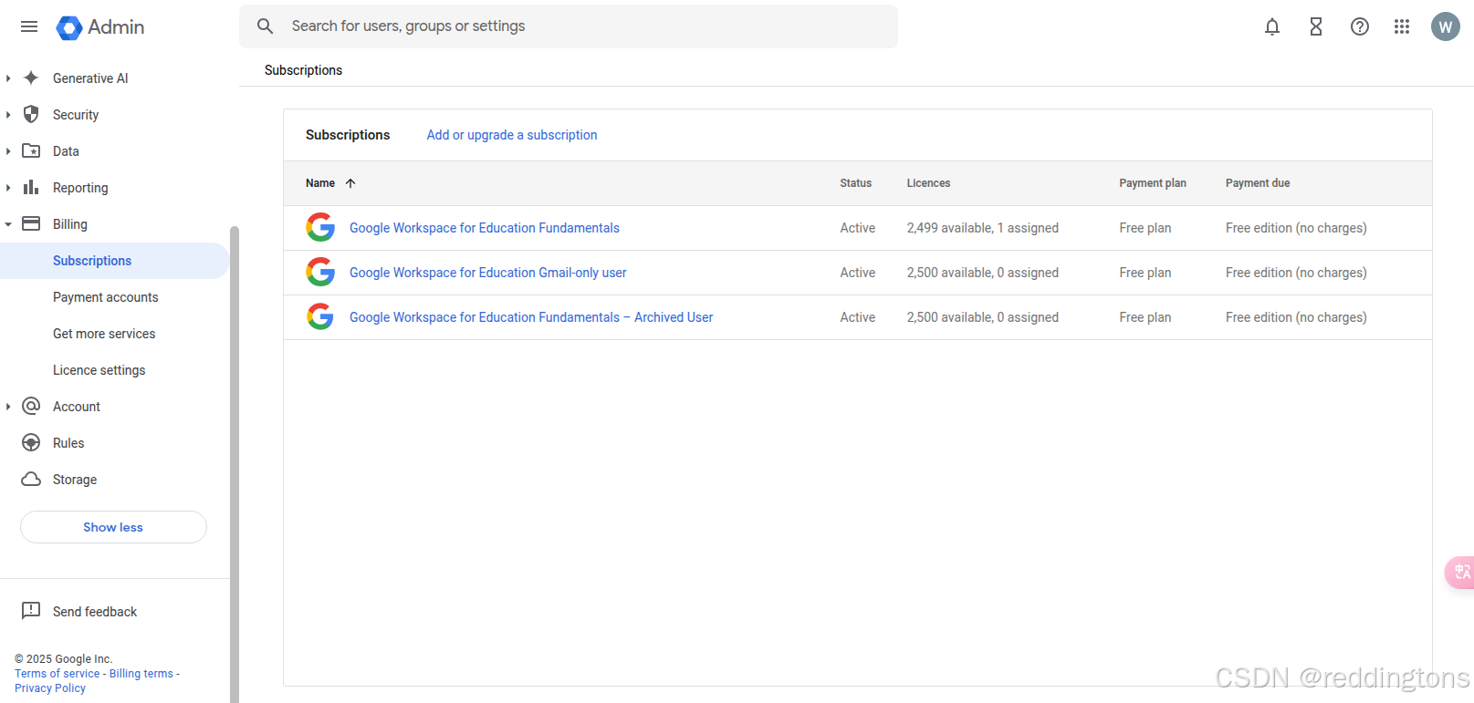The height and width of the screenshot is (703, 1474).
Task: Click Google logo for Archived User row
Action: click(x=320, y=317)
